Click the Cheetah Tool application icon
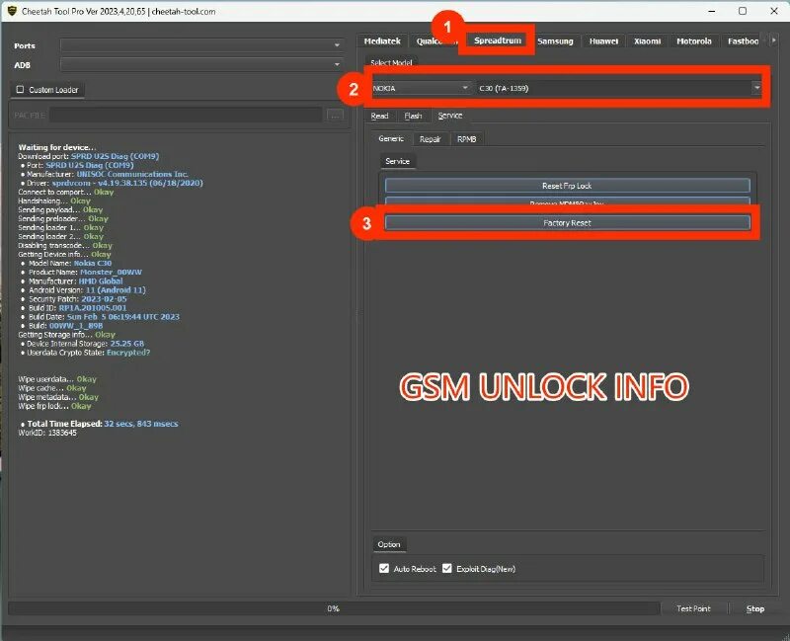The width and height of the screenshot is (790, 641). click(12, 12)
